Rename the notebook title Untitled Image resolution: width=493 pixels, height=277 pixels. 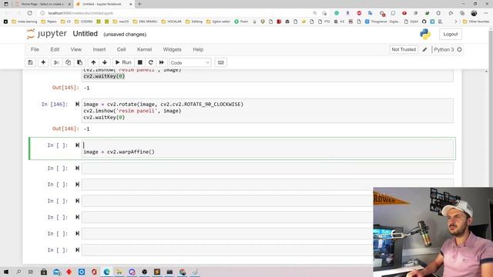tap(86, 34)
